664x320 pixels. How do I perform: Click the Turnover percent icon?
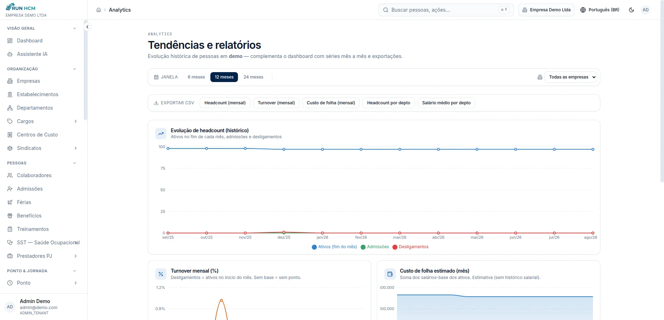coord(161,274)
